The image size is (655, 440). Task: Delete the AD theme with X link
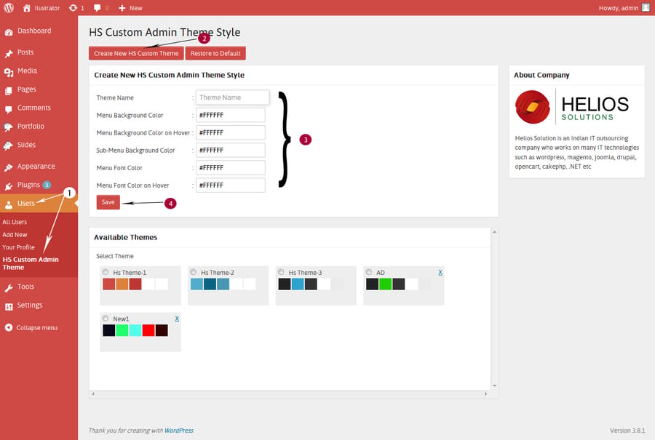440,272
